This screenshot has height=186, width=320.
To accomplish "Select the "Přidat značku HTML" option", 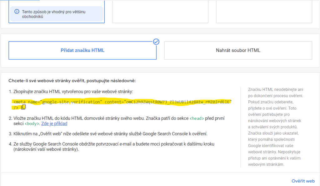I will pos(82,50).
